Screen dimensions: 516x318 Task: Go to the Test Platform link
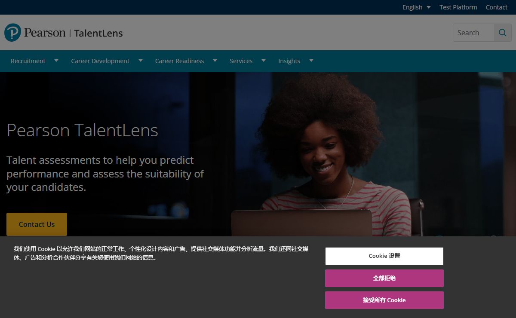[458, 7]
